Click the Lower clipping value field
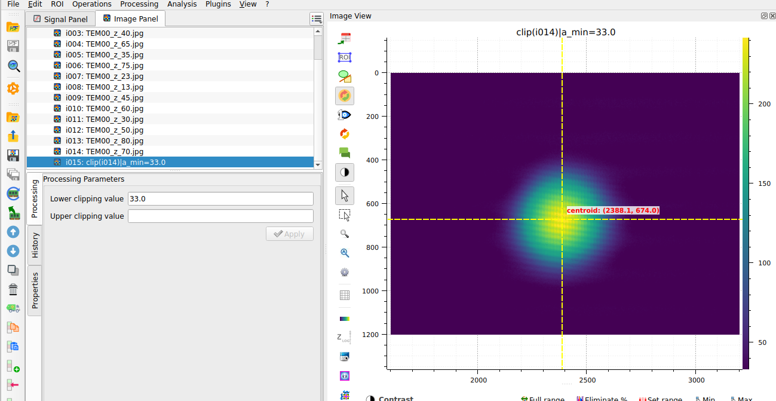 (x=220, y=199)
